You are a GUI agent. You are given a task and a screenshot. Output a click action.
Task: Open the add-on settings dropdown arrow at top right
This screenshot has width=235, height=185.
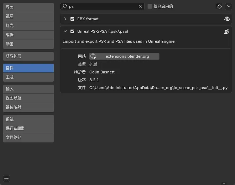click(x=228, y=6)
